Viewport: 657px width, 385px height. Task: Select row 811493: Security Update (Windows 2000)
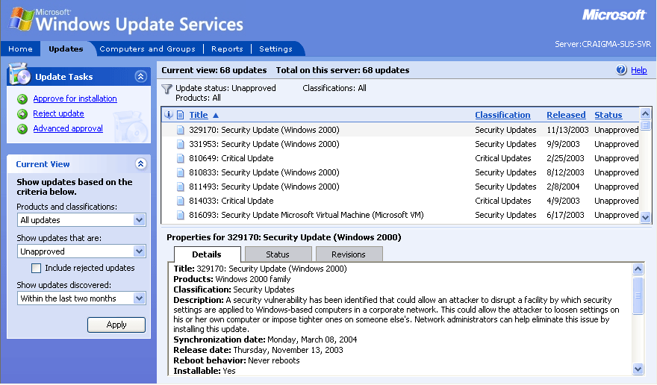401,187
